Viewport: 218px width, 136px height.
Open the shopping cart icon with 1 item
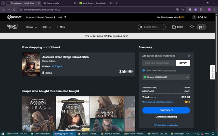tap(201, 27)
